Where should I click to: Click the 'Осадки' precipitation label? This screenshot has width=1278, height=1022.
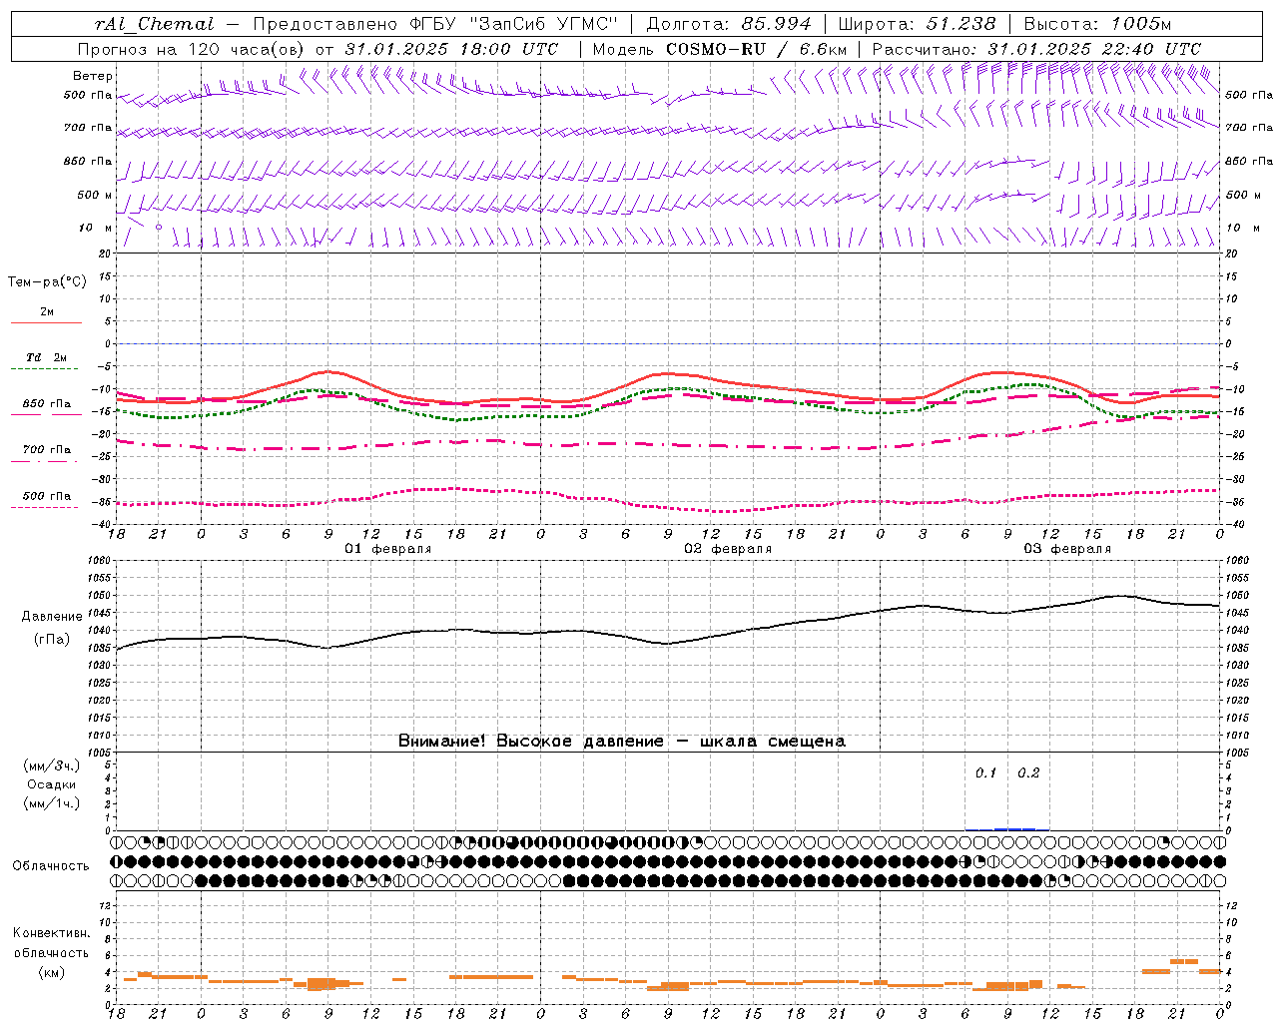click(52, 784)
